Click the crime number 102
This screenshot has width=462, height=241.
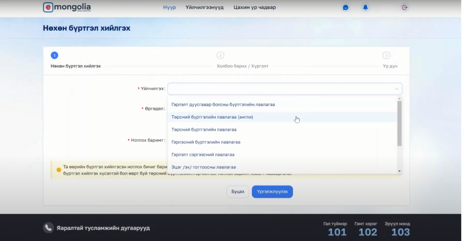[368, 232]
